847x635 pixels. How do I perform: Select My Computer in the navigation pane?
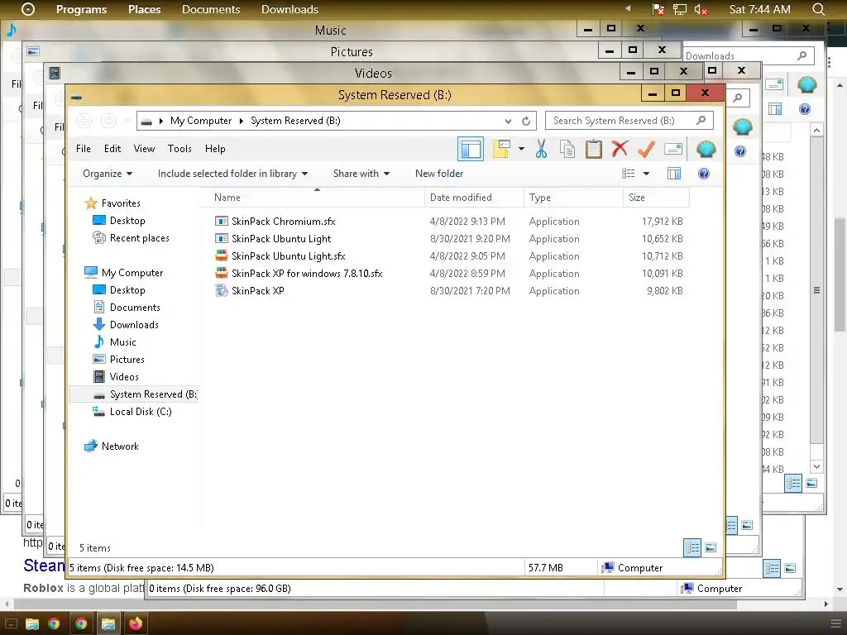[132, 273]
